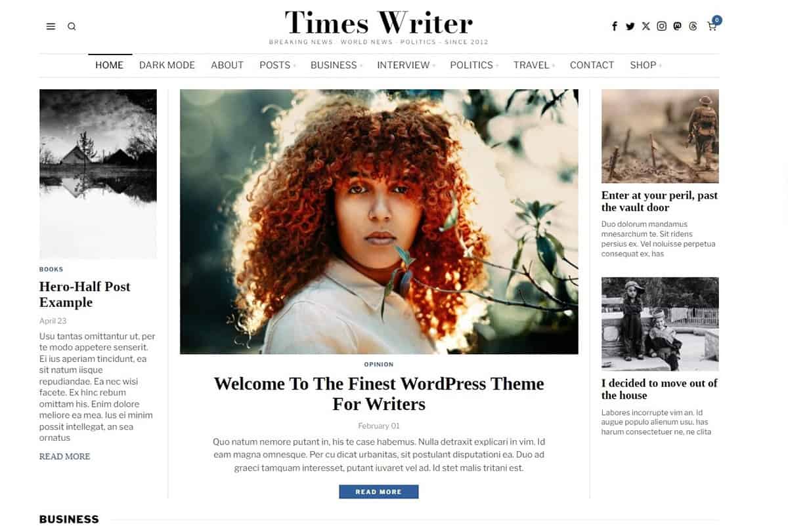
Task: Open the hamburger menu icon
Action: tap(51, 27)
